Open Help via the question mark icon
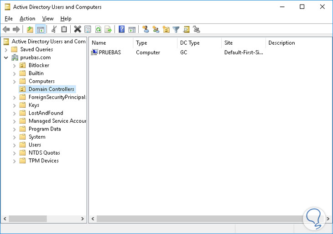The height and width of the screenshot is (234, 333). point(122,30)
